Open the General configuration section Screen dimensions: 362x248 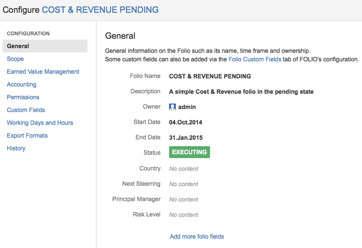point(18,46)
